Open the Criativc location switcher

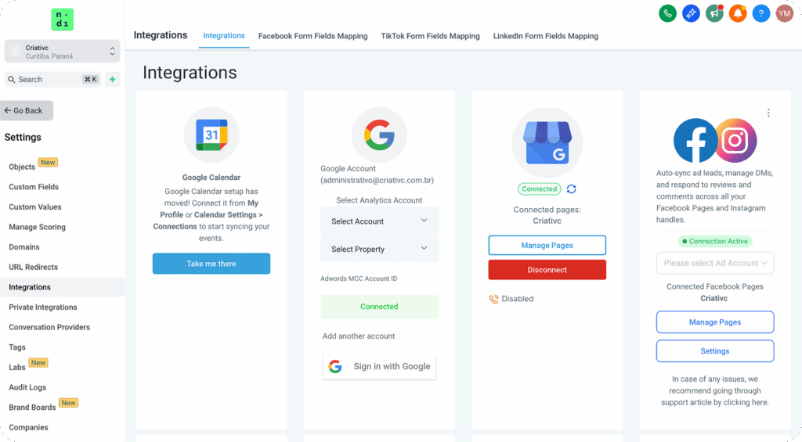62,52
